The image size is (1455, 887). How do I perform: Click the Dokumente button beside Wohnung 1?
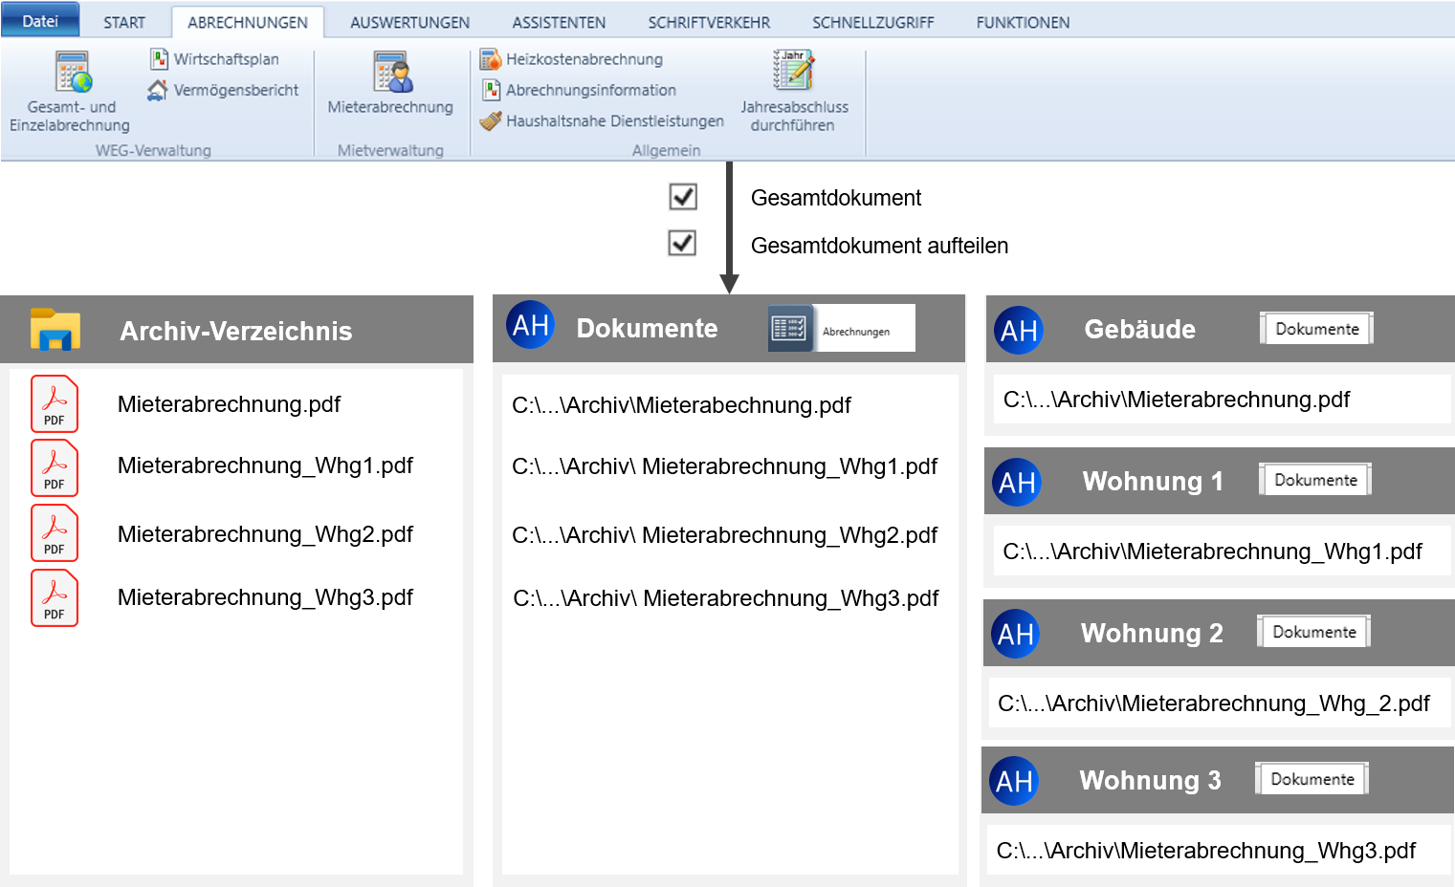pos(1315,480)
